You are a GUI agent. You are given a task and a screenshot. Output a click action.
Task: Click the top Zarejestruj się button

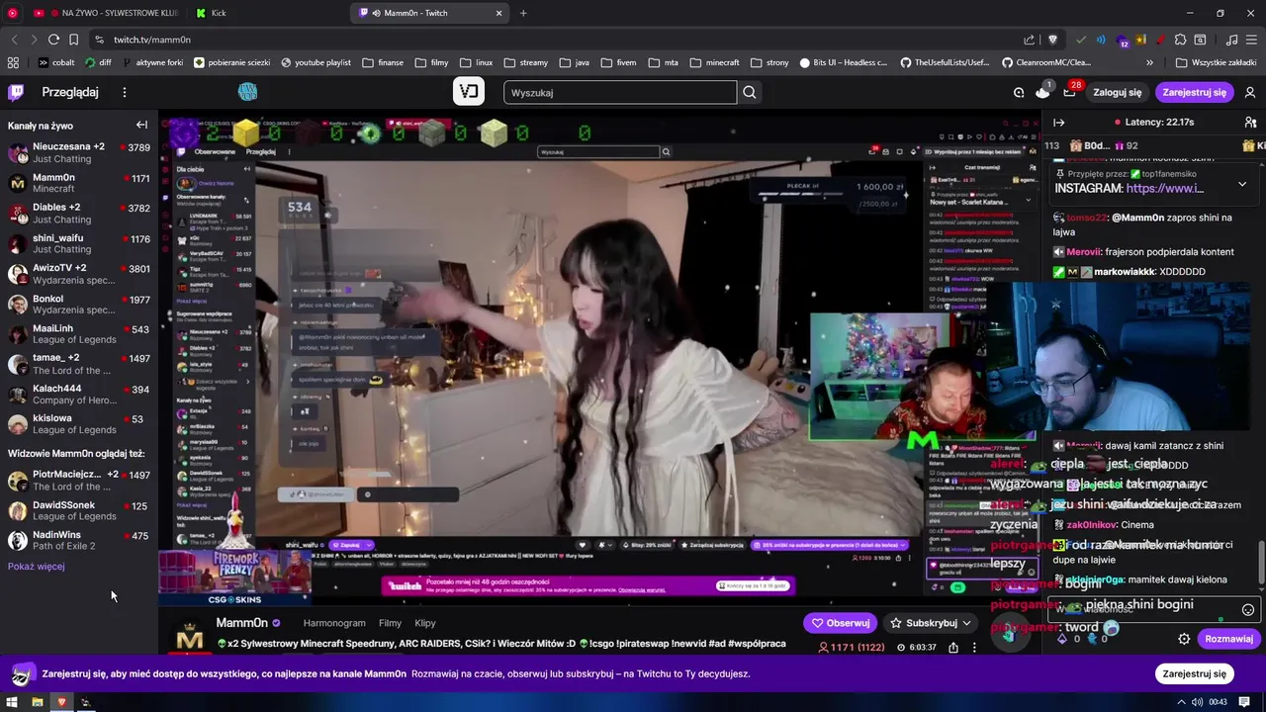[1194, 92]
